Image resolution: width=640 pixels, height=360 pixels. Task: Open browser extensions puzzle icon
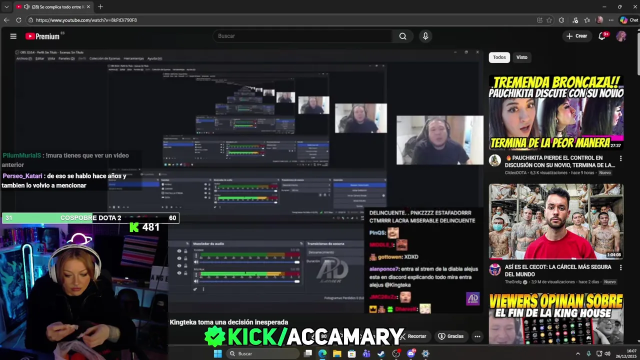(561, 20)
